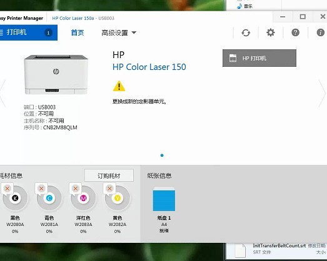The height and width of the screenshot is (261, 327).
Task: Click the HP printer product image
Action: [x=56, y=74]
